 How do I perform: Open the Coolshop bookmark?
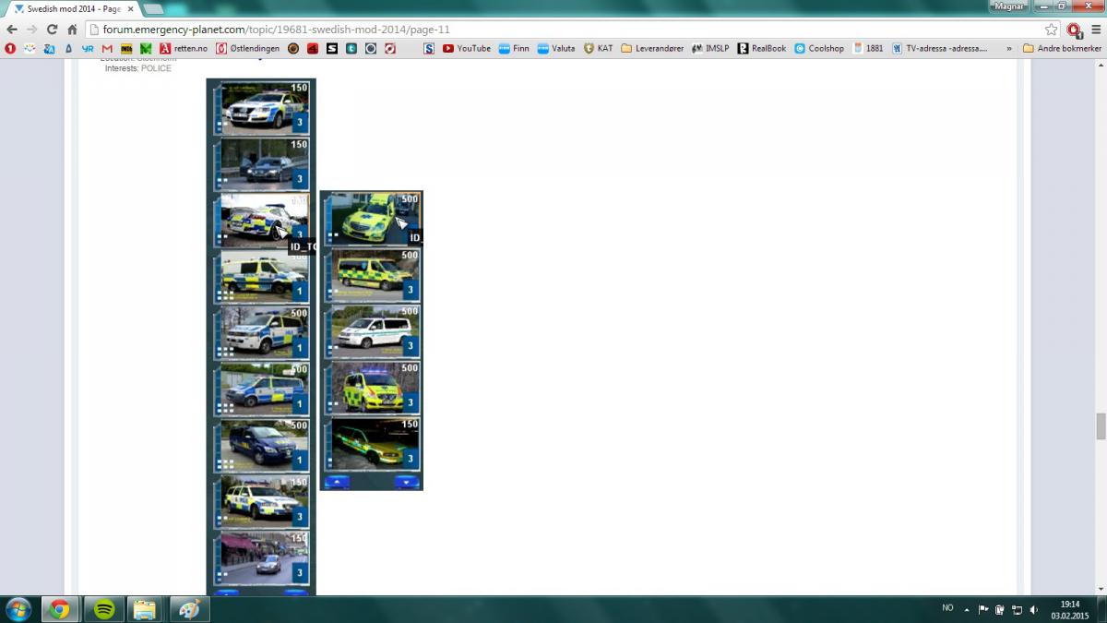819,48
